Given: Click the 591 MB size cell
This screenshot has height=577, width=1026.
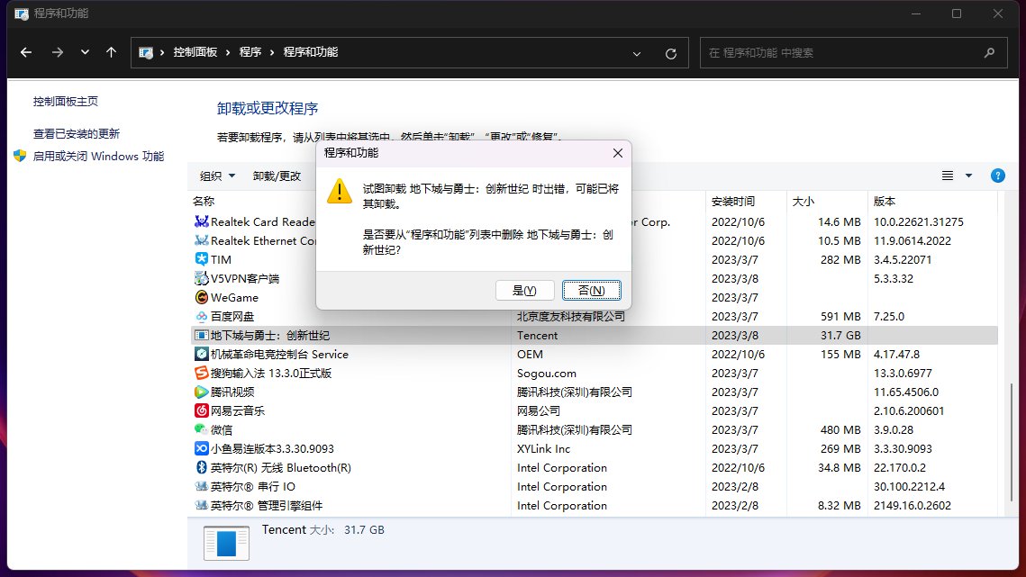Looking at the screenshot, I should click(x=840, y=316).
